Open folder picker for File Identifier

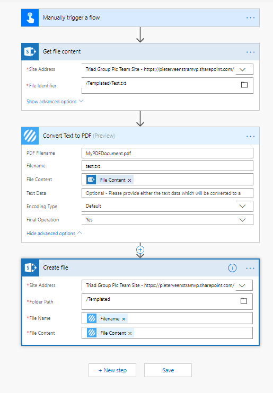[x=244, y=85]
